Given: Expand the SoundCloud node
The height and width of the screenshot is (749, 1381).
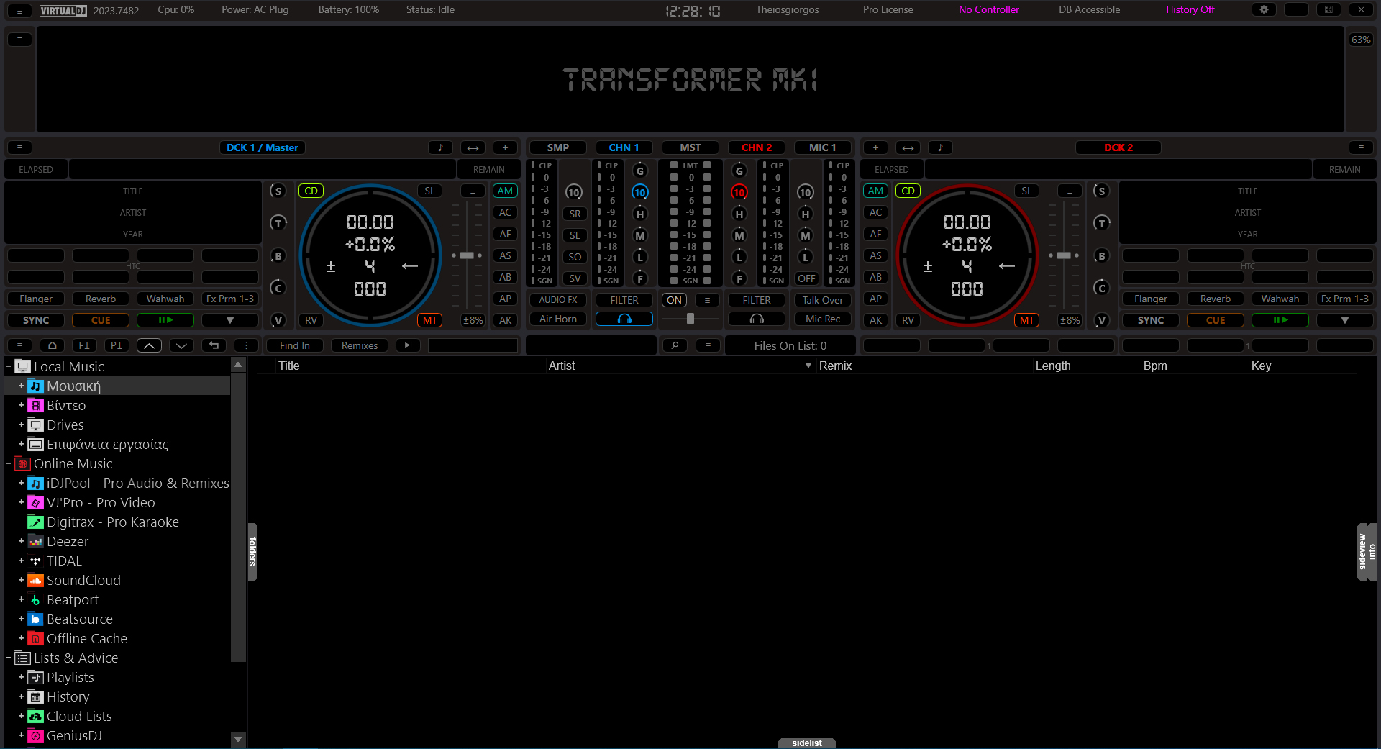Looking at the screenshot, I should pos(21,581).
